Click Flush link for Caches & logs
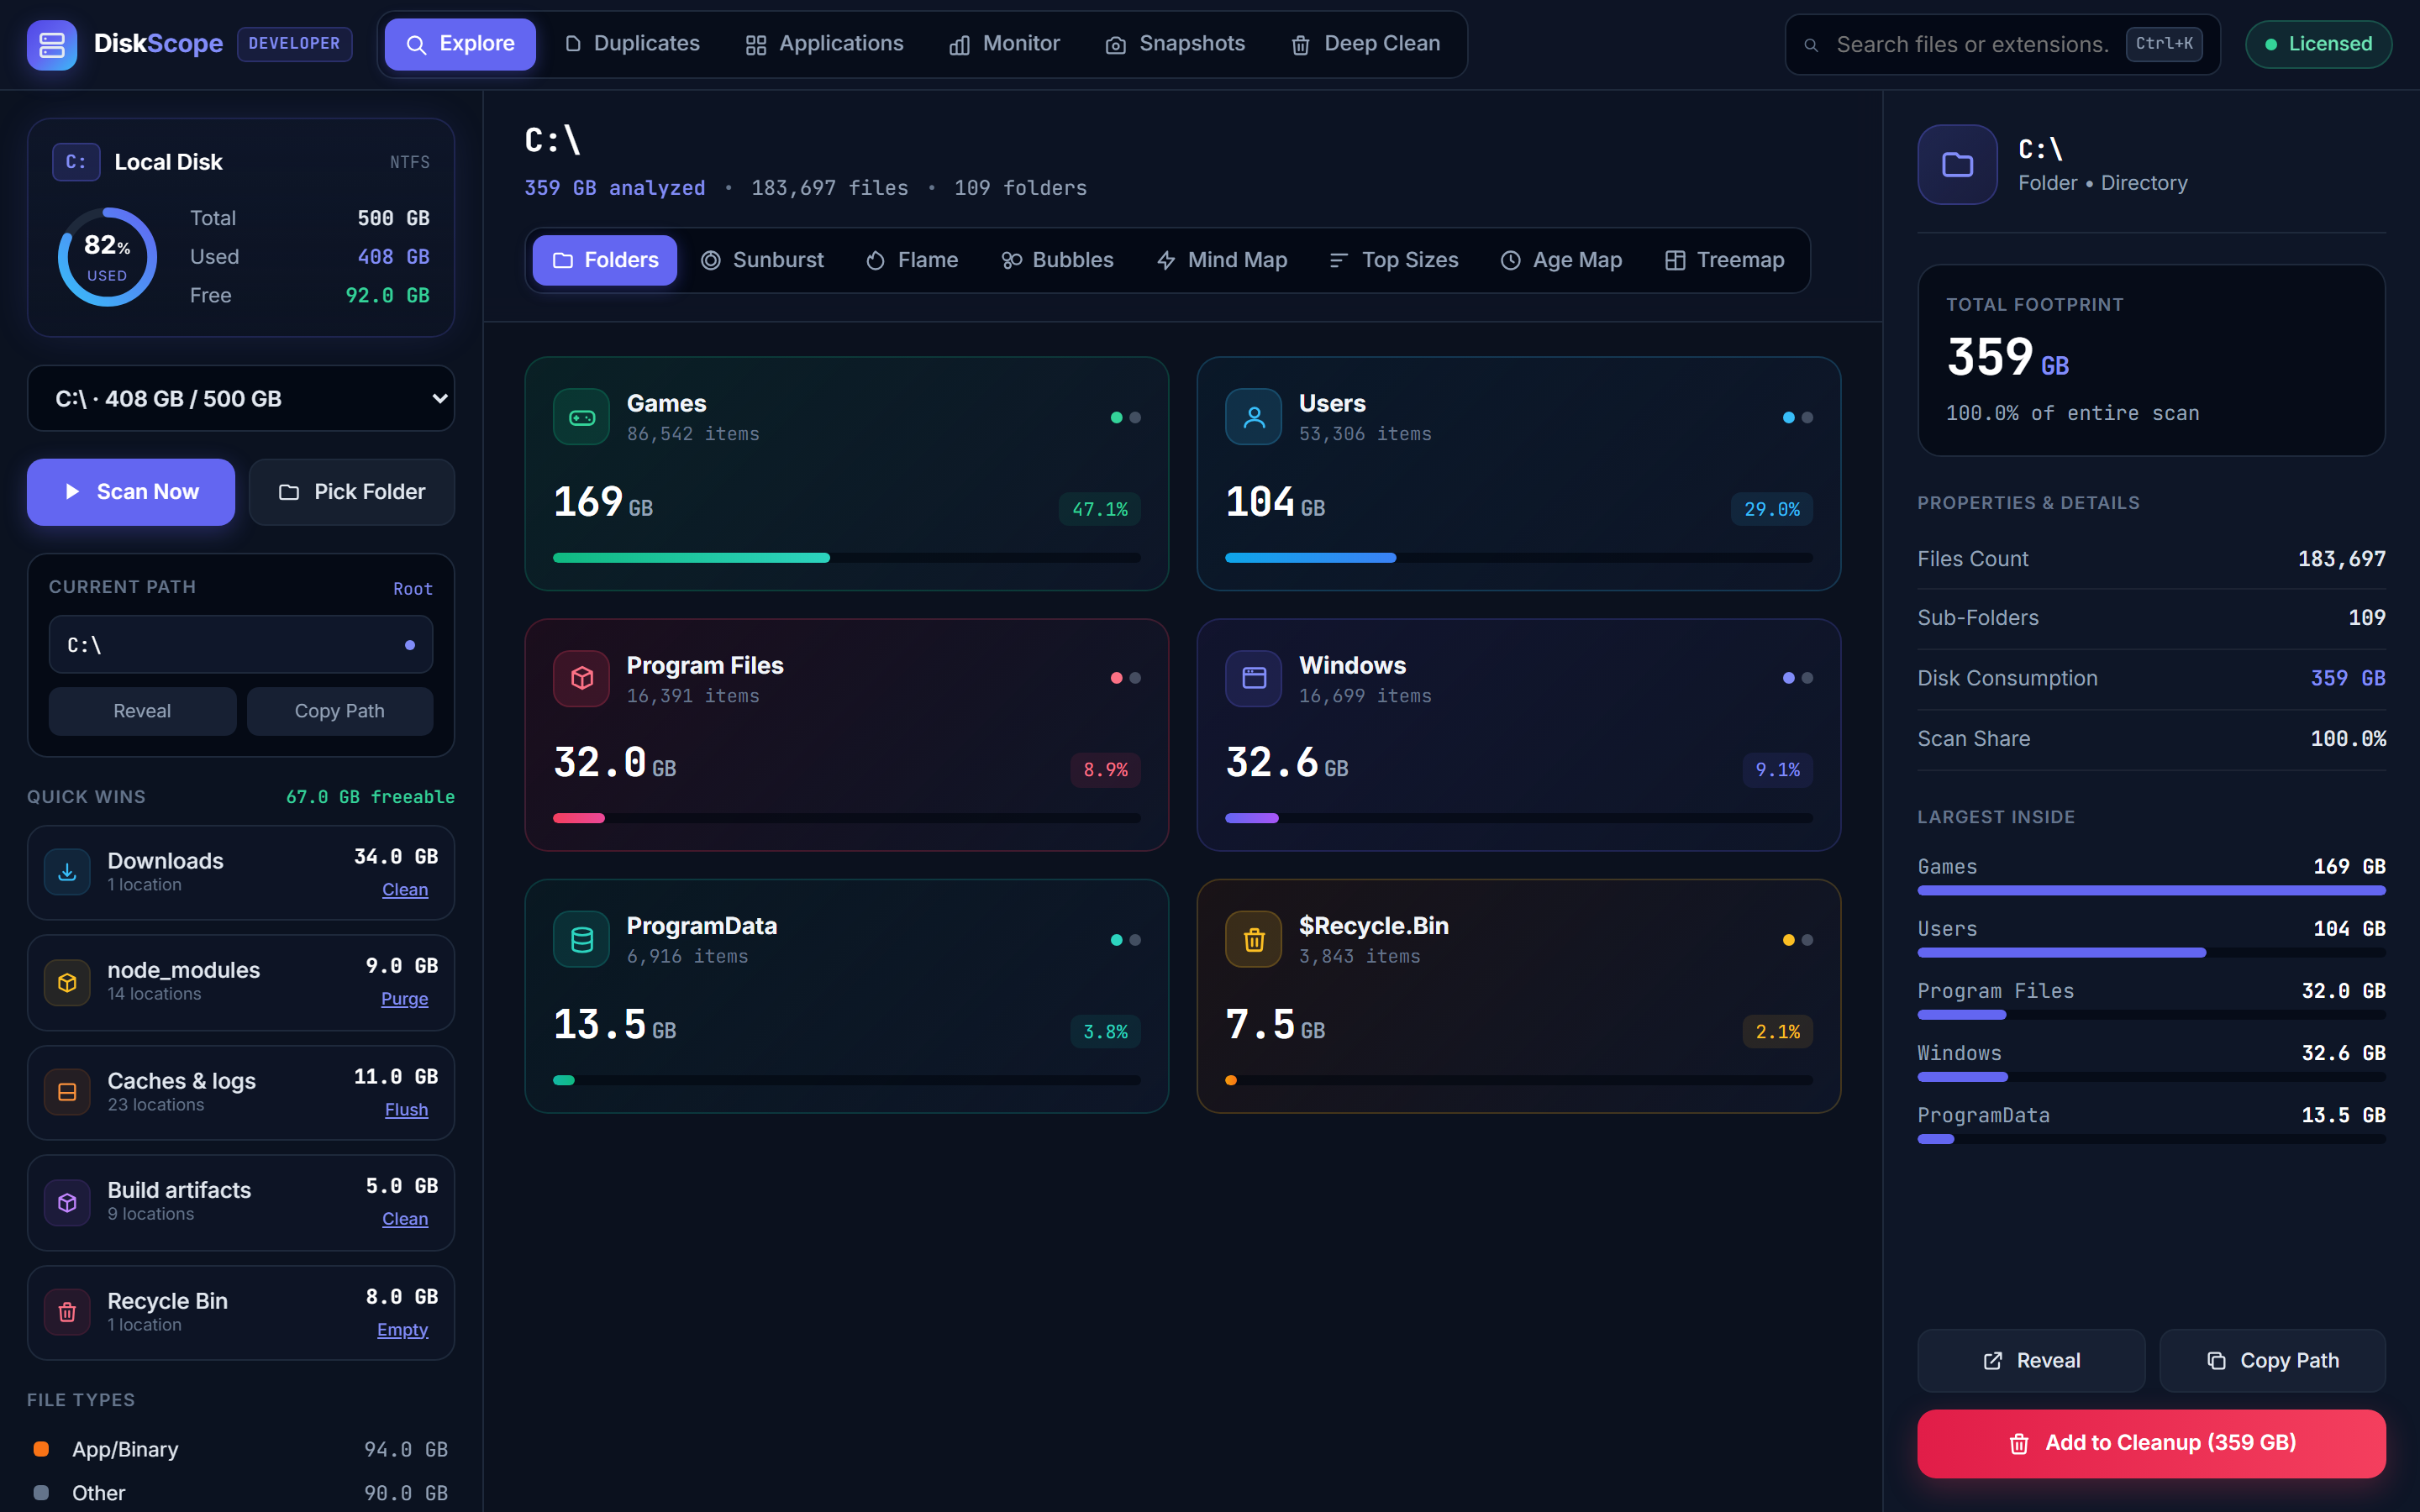Viewport: 2420px width, 1512px height. pyautogui.click(x=406, y=1109)
